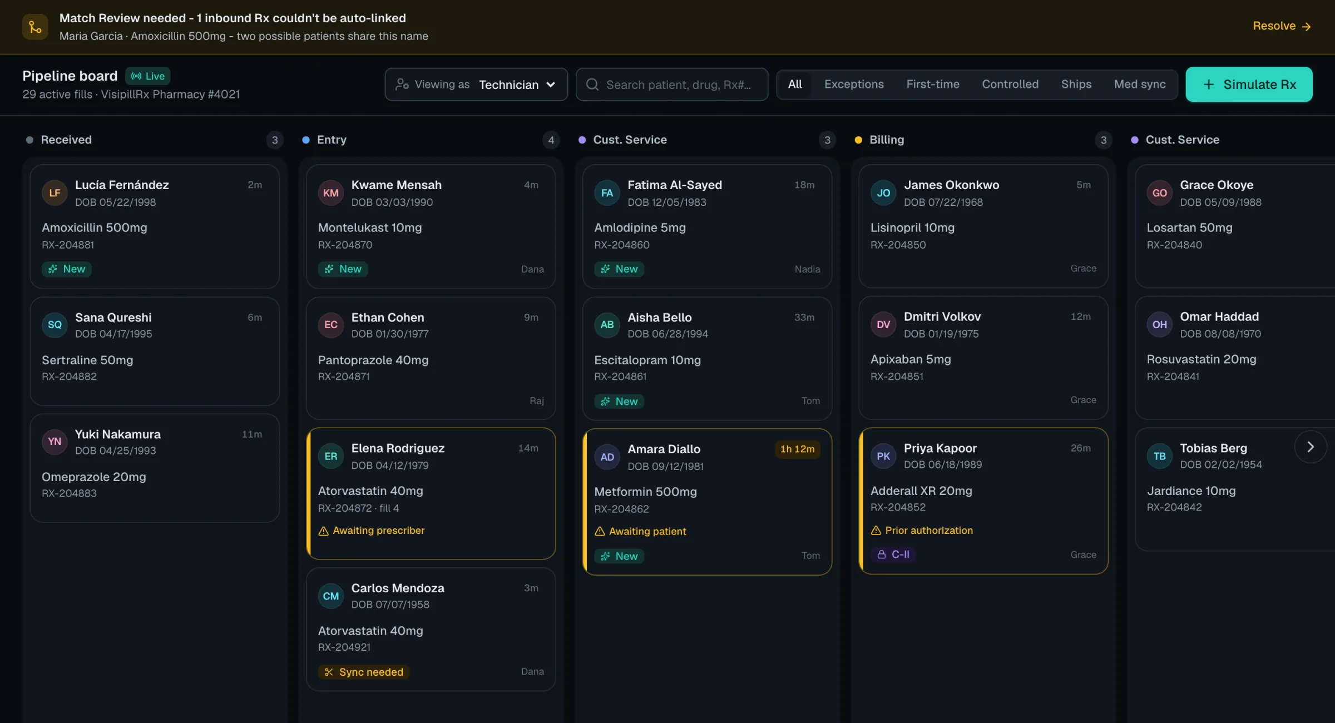Click the Resolve link in the banner
1335x723 pixels.
[x=1282, y=26]
